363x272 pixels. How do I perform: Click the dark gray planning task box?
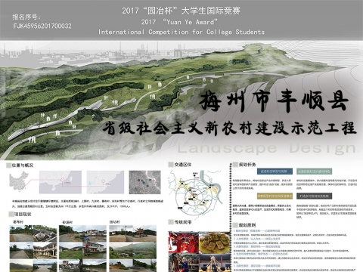314,196
